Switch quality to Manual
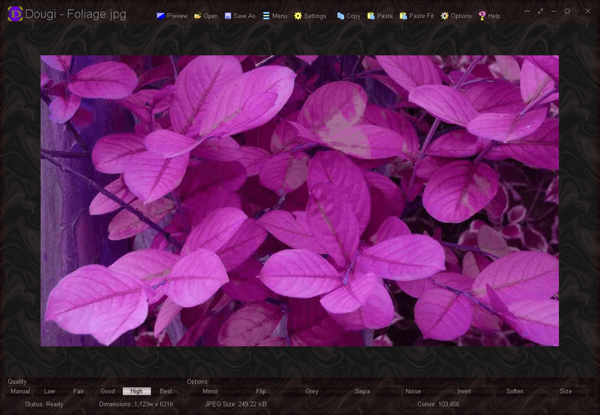600x415 pixels. click(20, 391)
